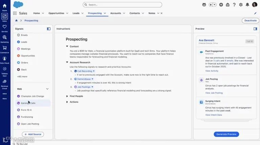Click the edit pencil icon in nav bar
The height and width of the screenshot is (145, 260).
click(x=255, y=13)
